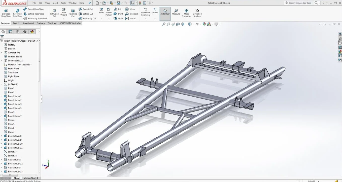
Task: Open the Tools menu
Action: click(63, 3)
